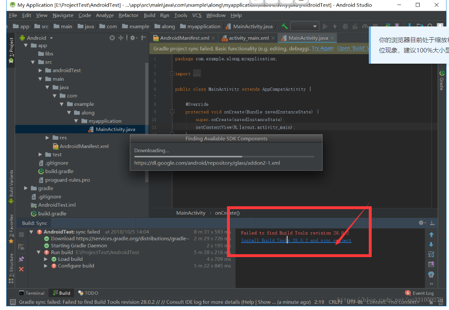
Task: Collapse the src folder node
Action: [33, 62]
